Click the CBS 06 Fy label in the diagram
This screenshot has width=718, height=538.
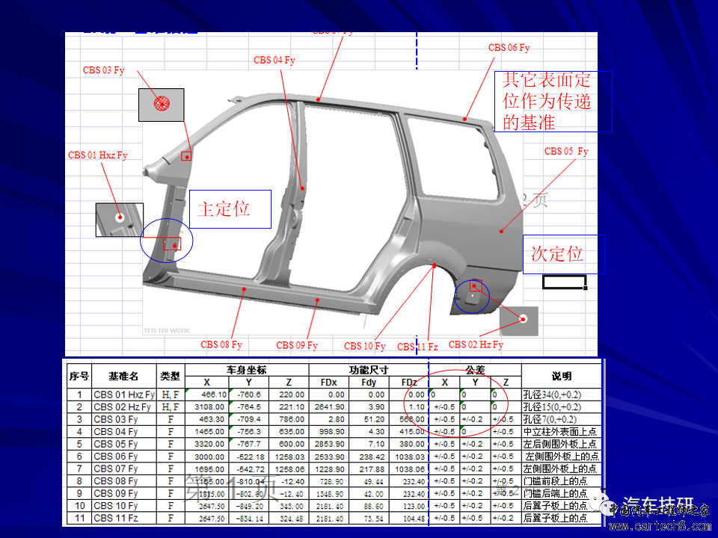509,48
